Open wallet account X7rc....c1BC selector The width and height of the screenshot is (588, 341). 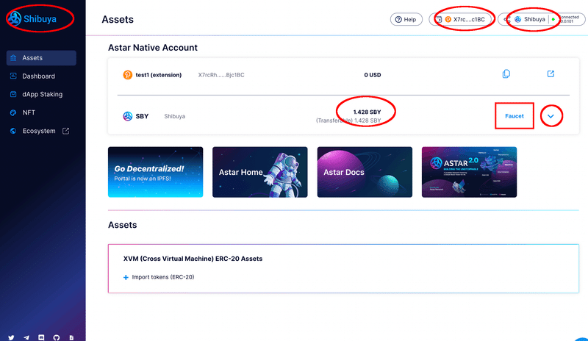(461, 19)
